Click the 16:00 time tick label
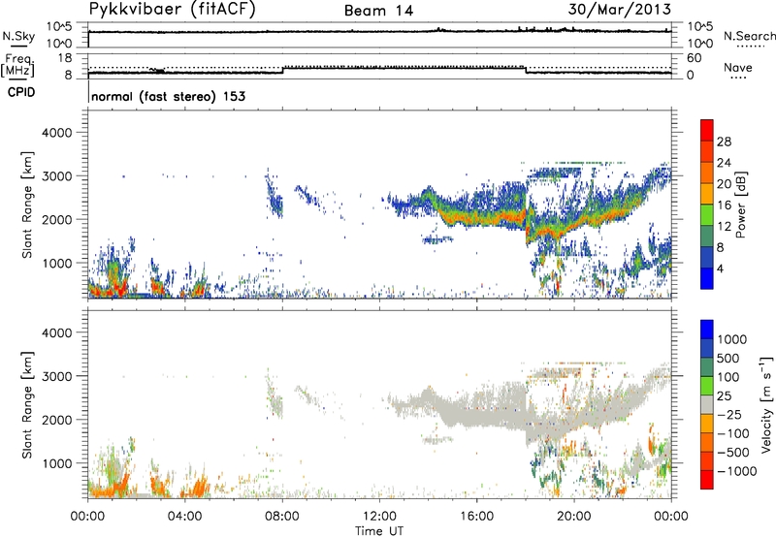Screen dimensions: 776x537 476,517
